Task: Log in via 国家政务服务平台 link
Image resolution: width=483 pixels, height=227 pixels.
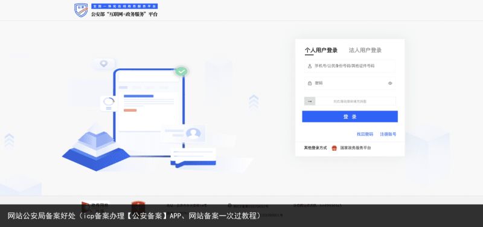Action: tap(356, 148)
